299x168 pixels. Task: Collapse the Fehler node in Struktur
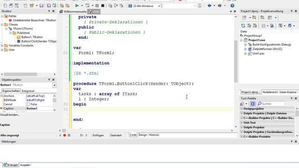(2, 16)
